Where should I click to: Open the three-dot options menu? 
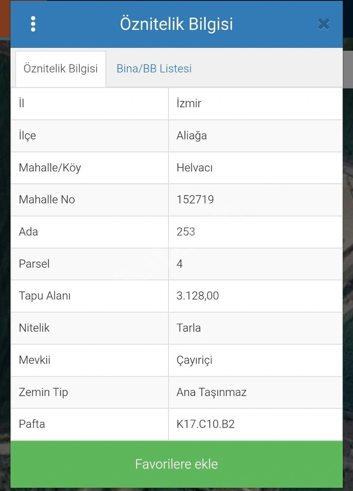[33, 24]
